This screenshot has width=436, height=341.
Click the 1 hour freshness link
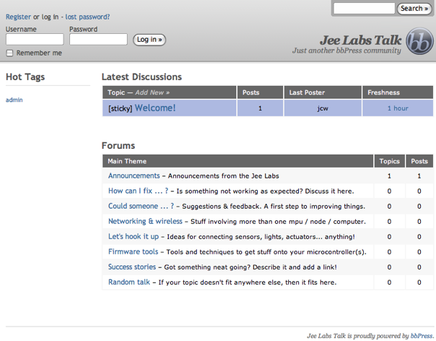coord(398,108)
